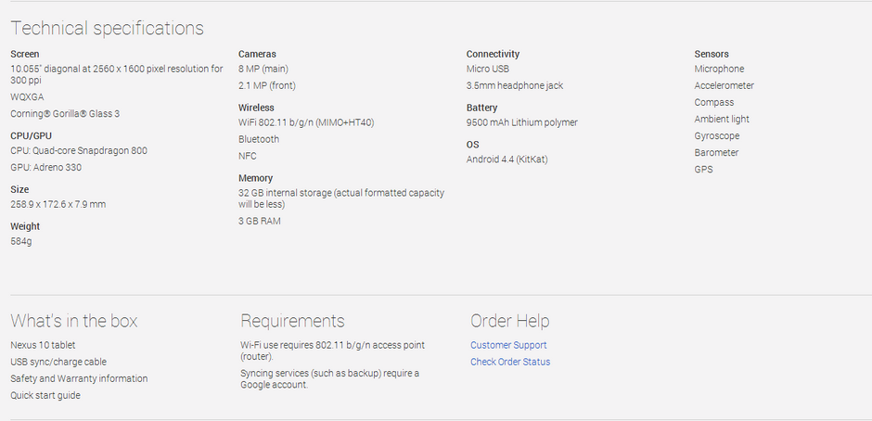872x421 pixels.
Task: Open the Customer Support link
Action: [508, 345]
